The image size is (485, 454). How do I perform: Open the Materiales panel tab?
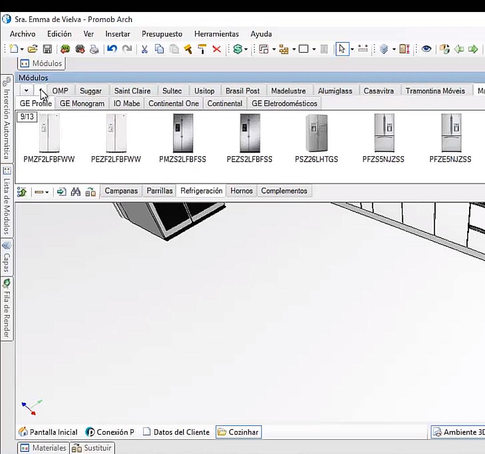click(44, 448)
